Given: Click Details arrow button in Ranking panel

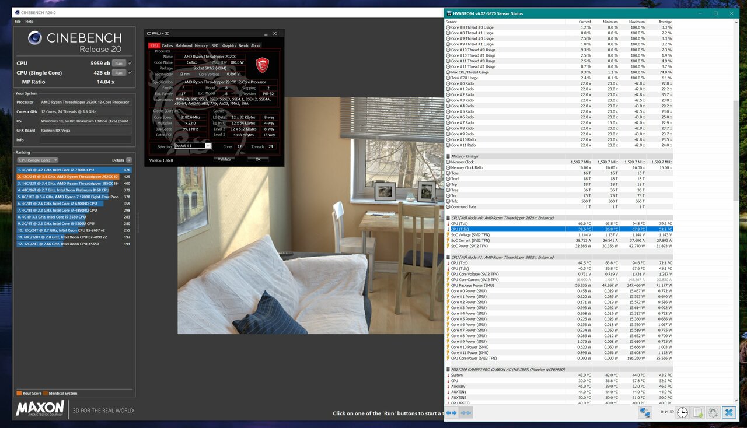Looking at the screenshot, I should [128, 160].
